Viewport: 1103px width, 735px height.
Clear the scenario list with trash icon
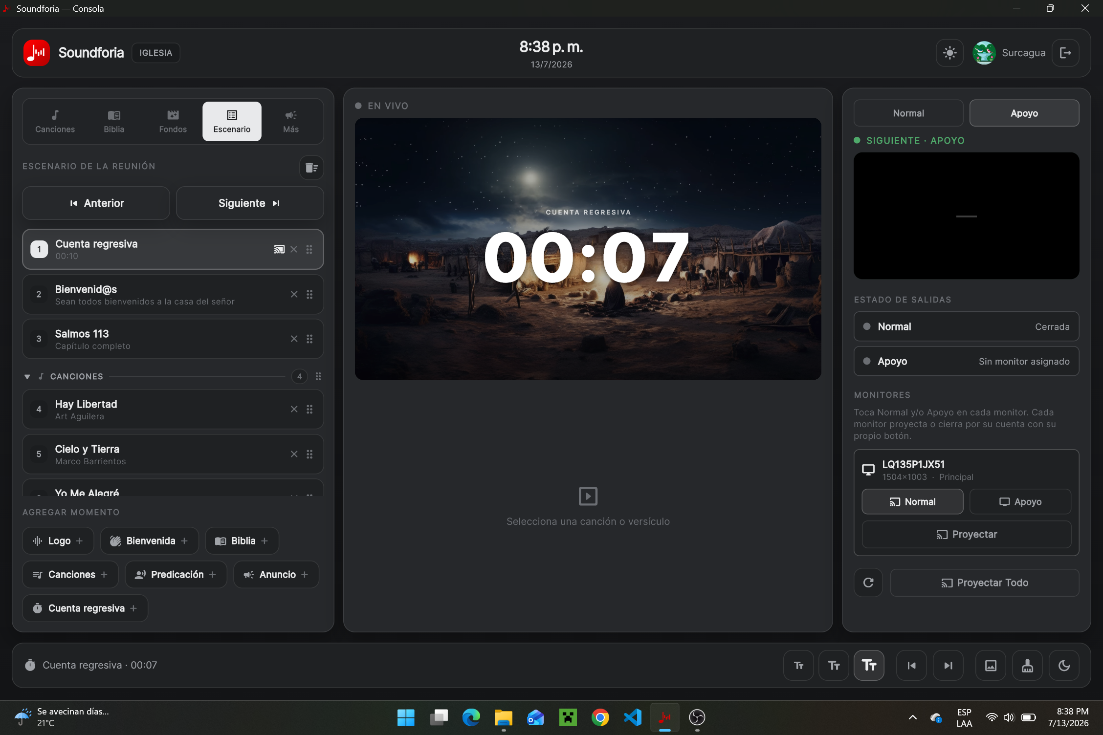point(311,168)
